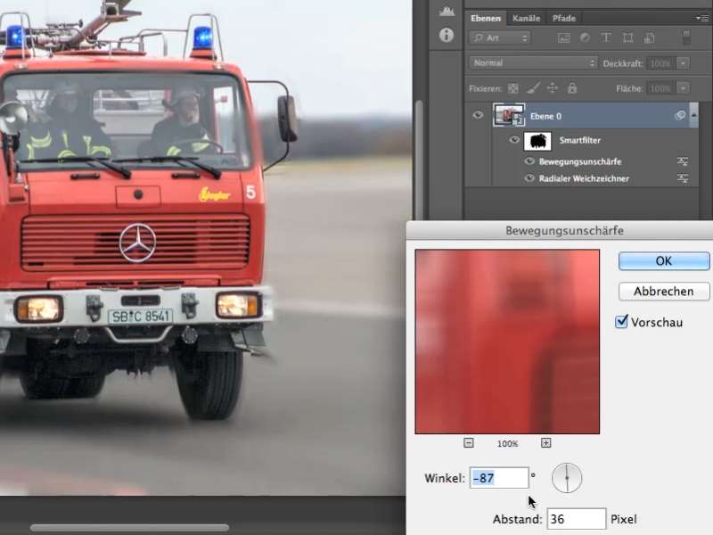Select the Radialer Weichzeichner filter name
Screen dimensions: 713x535
coord(584,178)
